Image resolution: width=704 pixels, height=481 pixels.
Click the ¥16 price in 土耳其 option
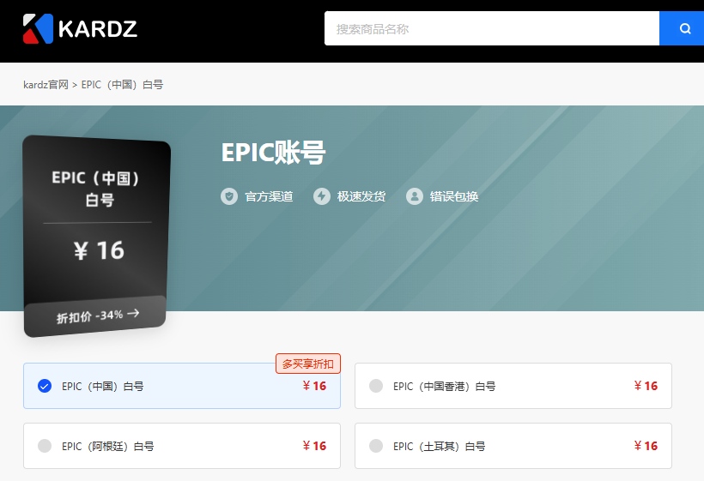pos(646,446)
